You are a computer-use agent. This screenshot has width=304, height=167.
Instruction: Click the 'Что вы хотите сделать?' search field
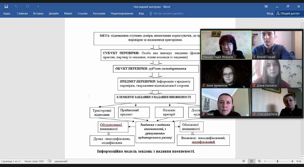point(168,14)
